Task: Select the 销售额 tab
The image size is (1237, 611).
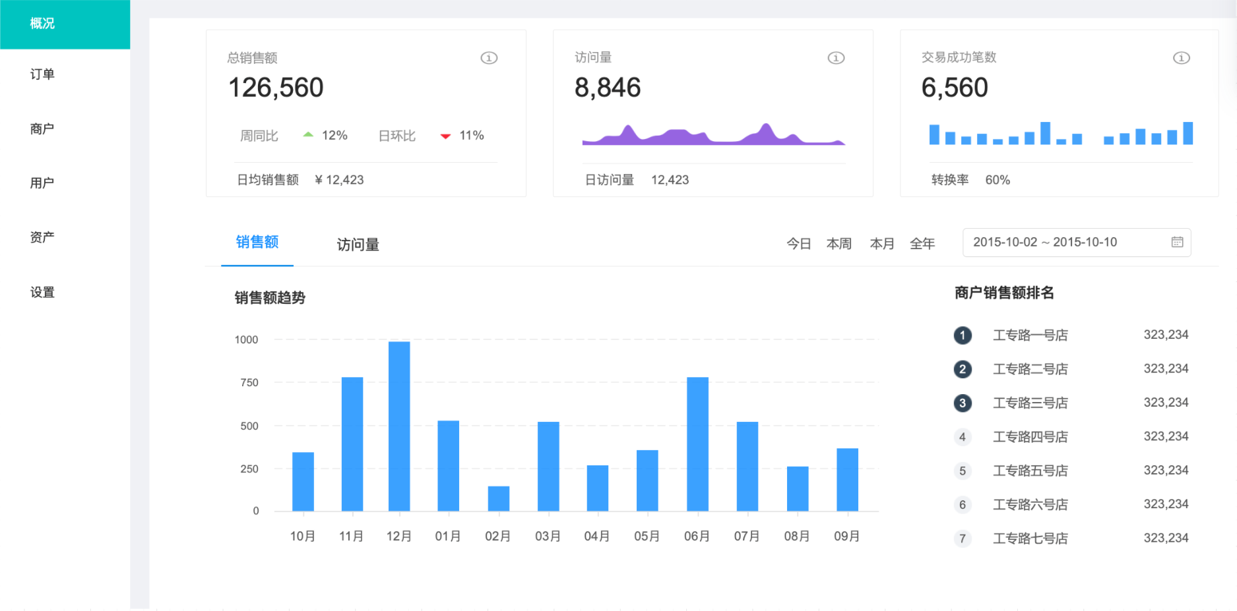Action: point(257,242)
